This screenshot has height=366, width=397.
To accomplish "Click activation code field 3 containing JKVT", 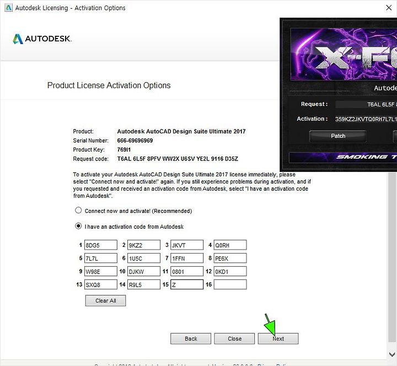I will 187,245.
